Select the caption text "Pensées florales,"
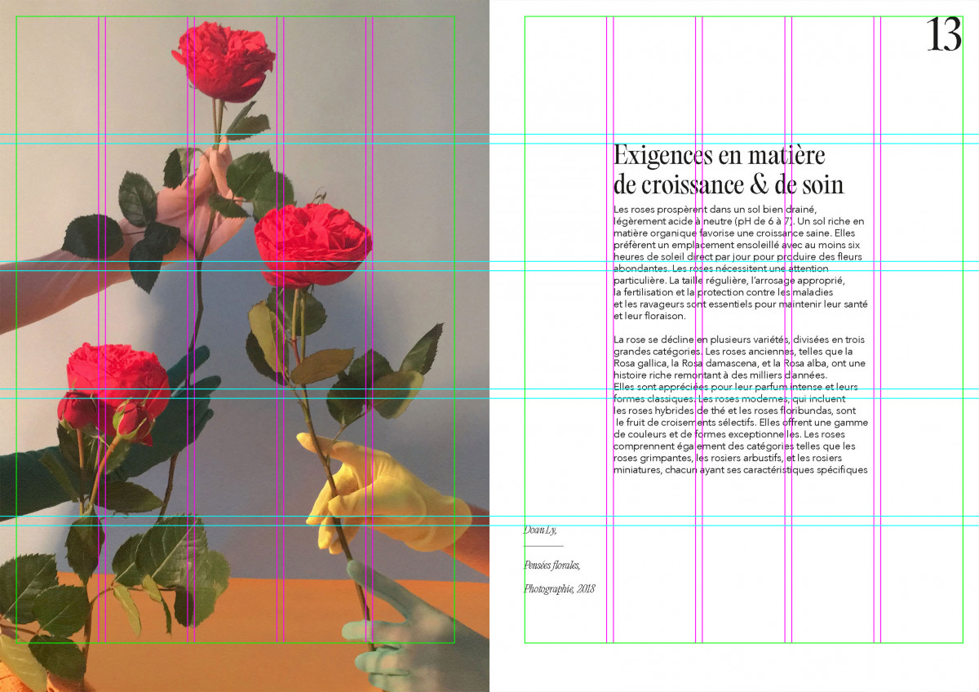Image resolution: width=979 pixels, height=692 pixels. (x=552, y=565)
